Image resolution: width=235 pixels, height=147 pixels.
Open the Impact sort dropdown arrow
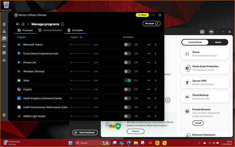pos(81,37)
